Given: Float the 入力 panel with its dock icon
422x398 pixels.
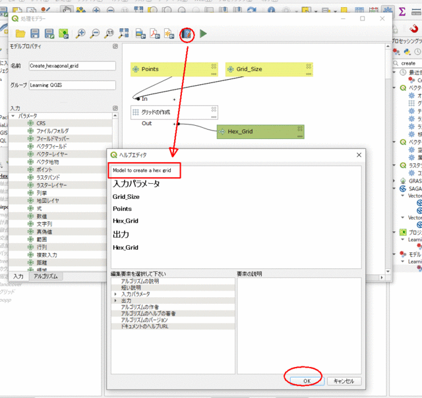Looking at the screenshot, I should [x=115, y=108].
